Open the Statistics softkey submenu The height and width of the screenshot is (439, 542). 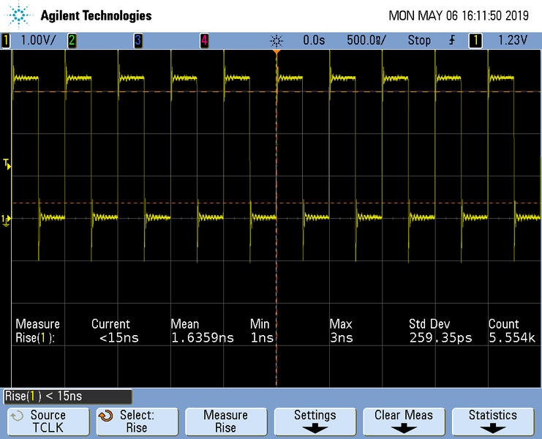(x=492, y=421)
